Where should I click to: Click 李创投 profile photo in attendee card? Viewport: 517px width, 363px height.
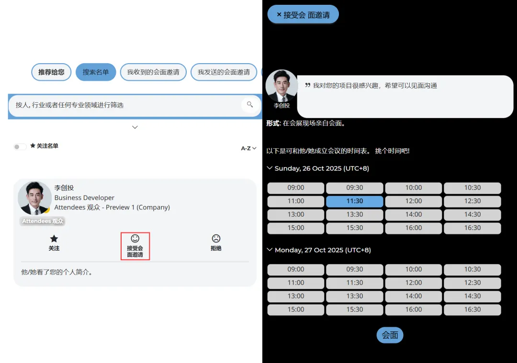pos(34,198)
